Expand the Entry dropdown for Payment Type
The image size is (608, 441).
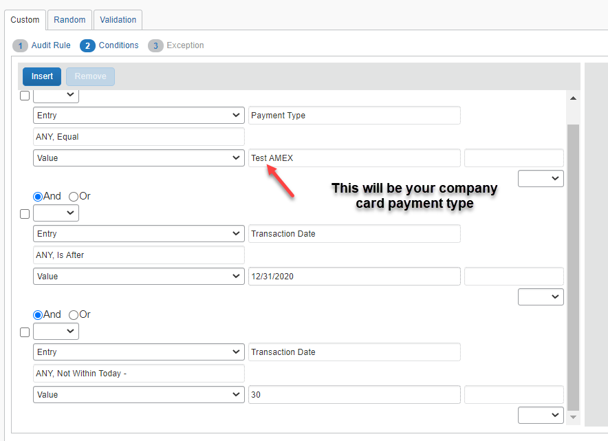pyautogui.click(x=138, y=116)
